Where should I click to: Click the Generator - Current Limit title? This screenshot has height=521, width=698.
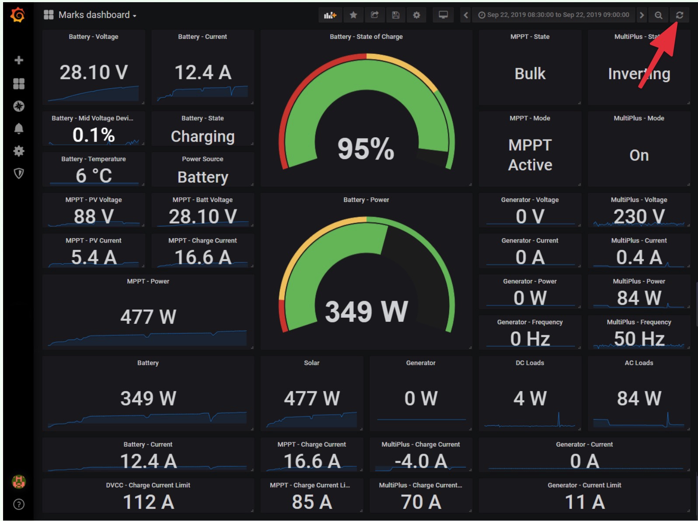point(585,485)
